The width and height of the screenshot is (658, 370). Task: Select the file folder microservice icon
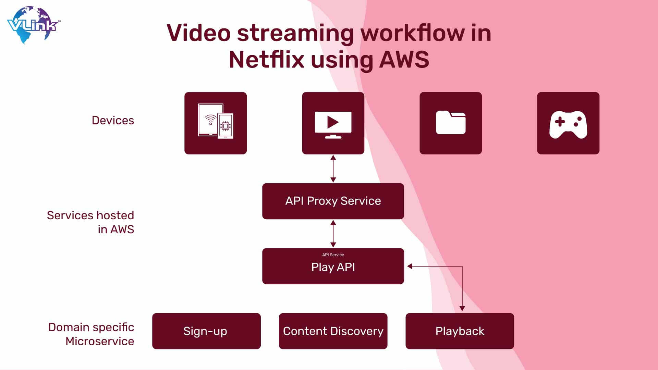[x=451, y=123]
